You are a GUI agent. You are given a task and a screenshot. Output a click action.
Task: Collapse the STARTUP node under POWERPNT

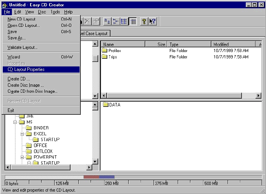click(x=29, y=163)
